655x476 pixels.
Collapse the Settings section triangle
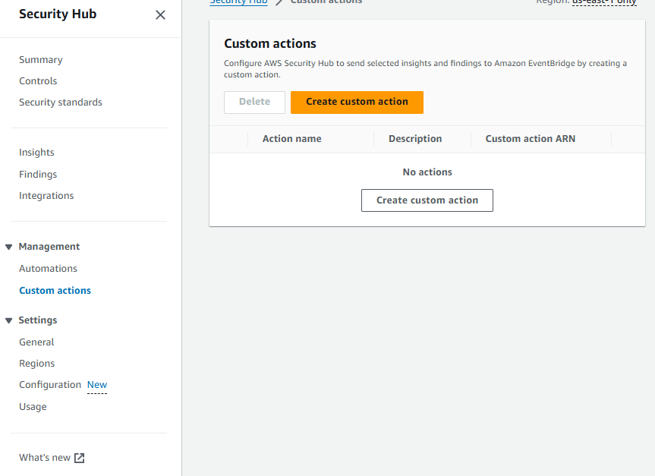coord(9,320)
